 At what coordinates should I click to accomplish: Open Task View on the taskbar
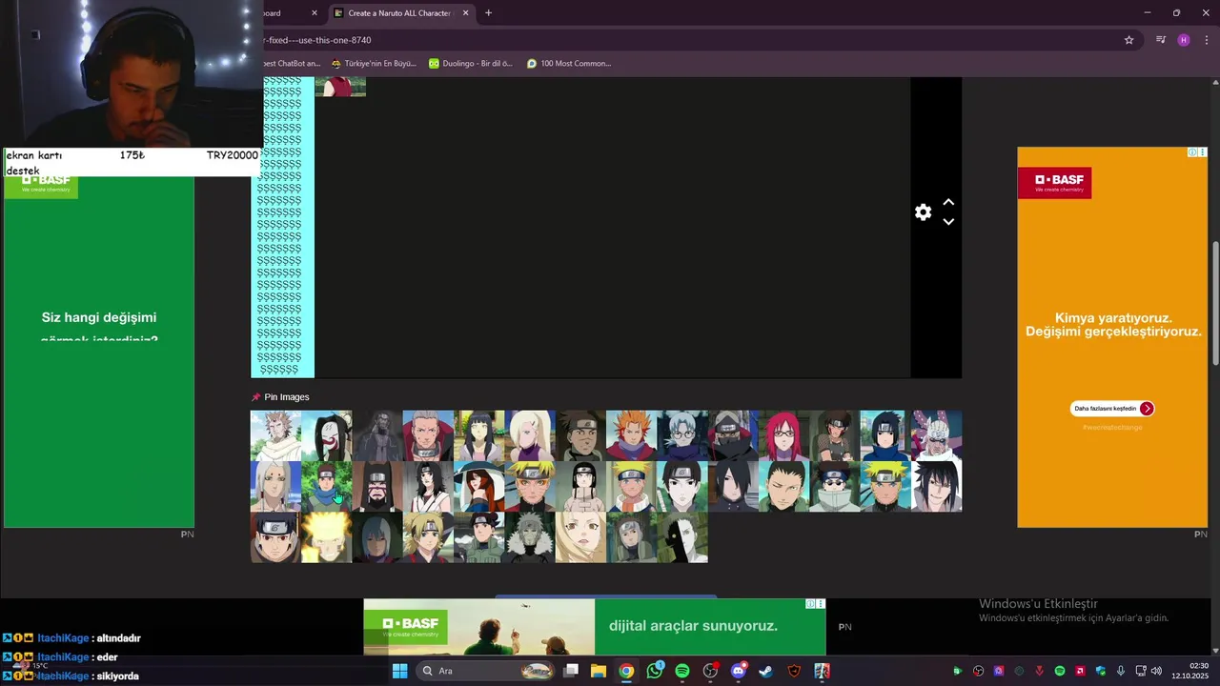pos(571,671)
